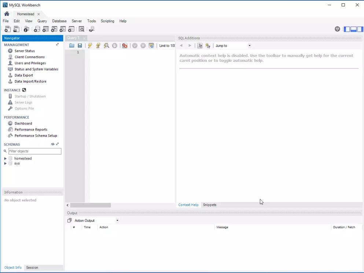Viewport: 364px width, 273px height.
Task: Open the Edit menu
Action: pos(17,21)
